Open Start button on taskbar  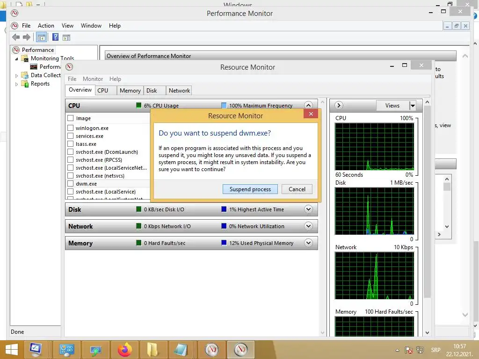pos(11,350)
